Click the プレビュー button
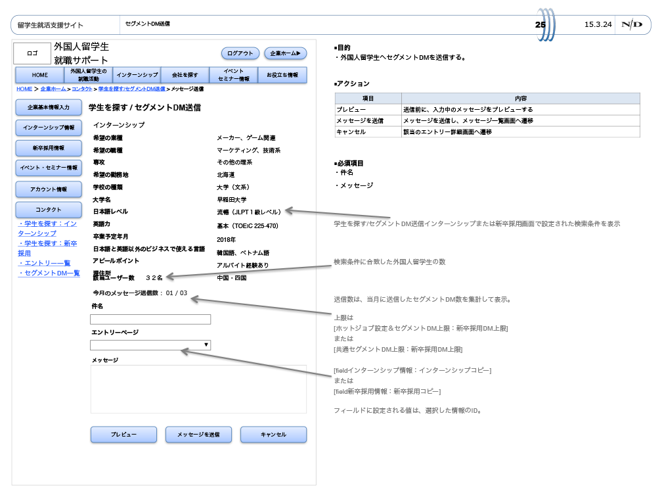The height and width of the screenshot is (497, 662). click(x=123, y=435)
